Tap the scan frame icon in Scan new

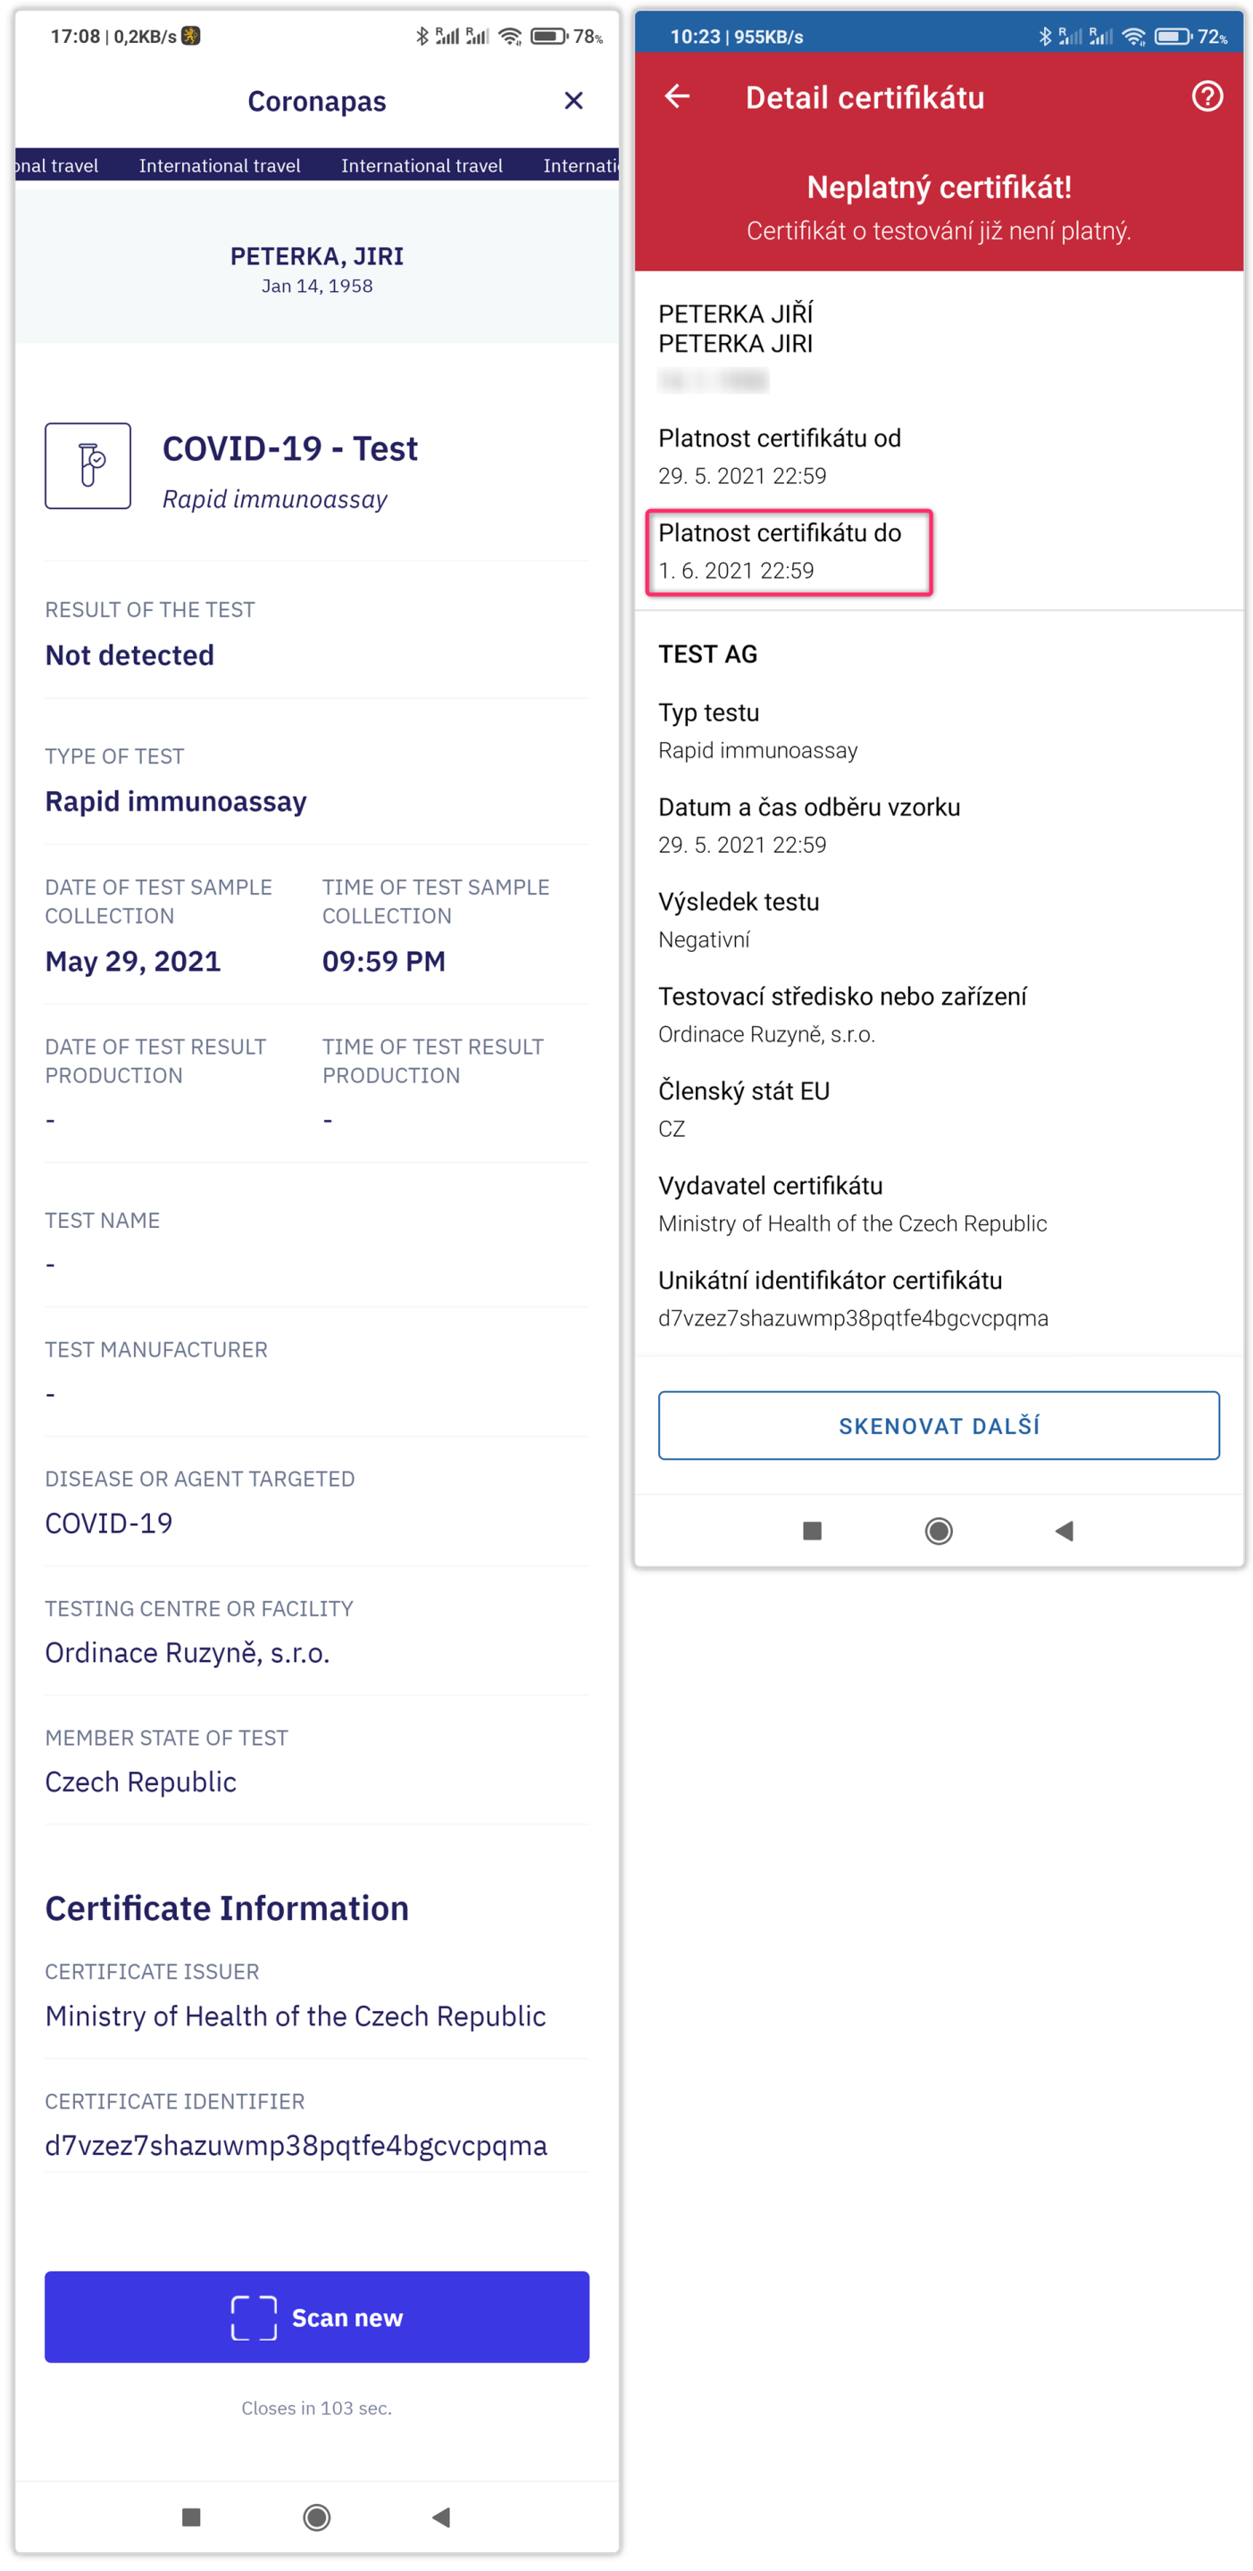pyautogui.click(x=254, y=2316)
